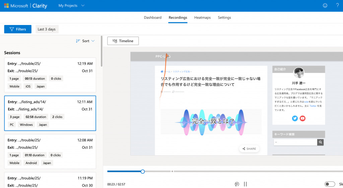Click the 3 page tag

pos(15,117)
